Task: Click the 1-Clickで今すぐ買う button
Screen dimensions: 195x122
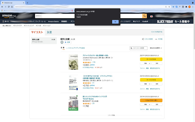Action: [151, 100]
